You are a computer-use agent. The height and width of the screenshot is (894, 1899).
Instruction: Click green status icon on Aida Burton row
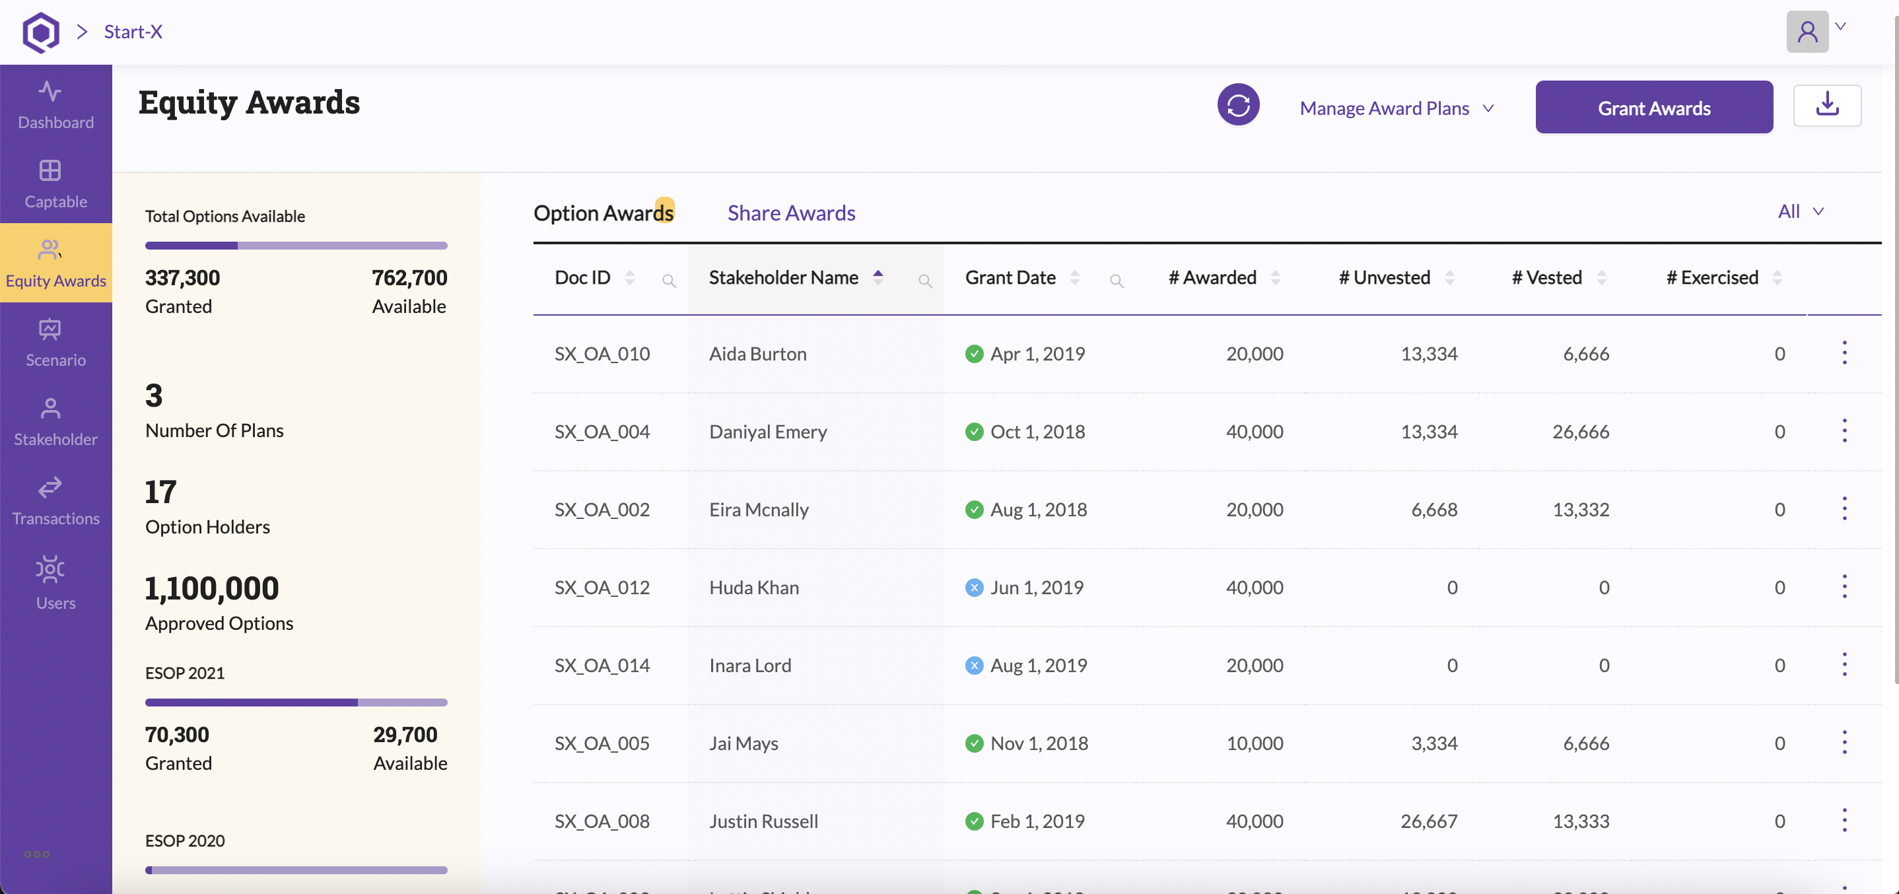click(974, 354)
